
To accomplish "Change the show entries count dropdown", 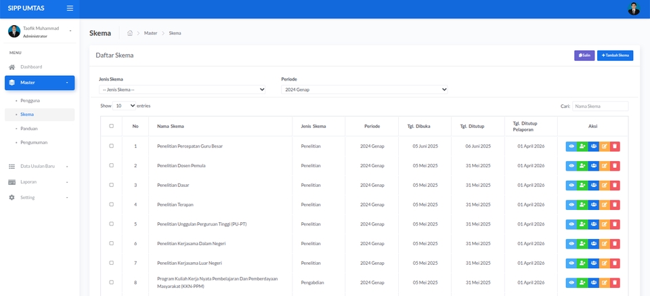I will (x=125, y=106).
